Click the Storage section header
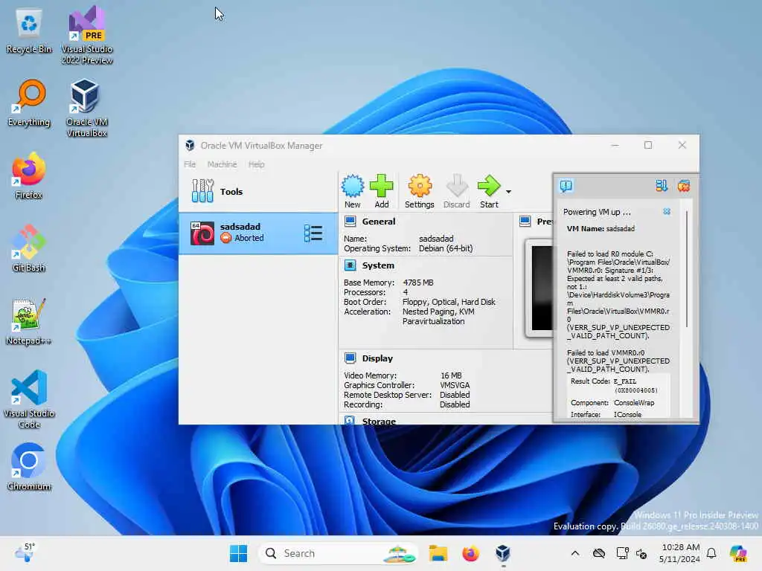Image resolution: width=762 pixels, height=571 pixels. tap(379, 421)
